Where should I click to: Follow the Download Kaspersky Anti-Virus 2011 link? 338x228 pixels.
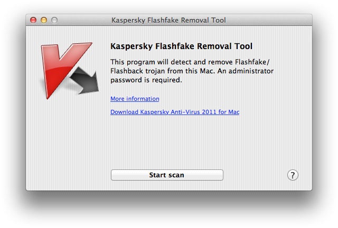(x=175, y=112)
